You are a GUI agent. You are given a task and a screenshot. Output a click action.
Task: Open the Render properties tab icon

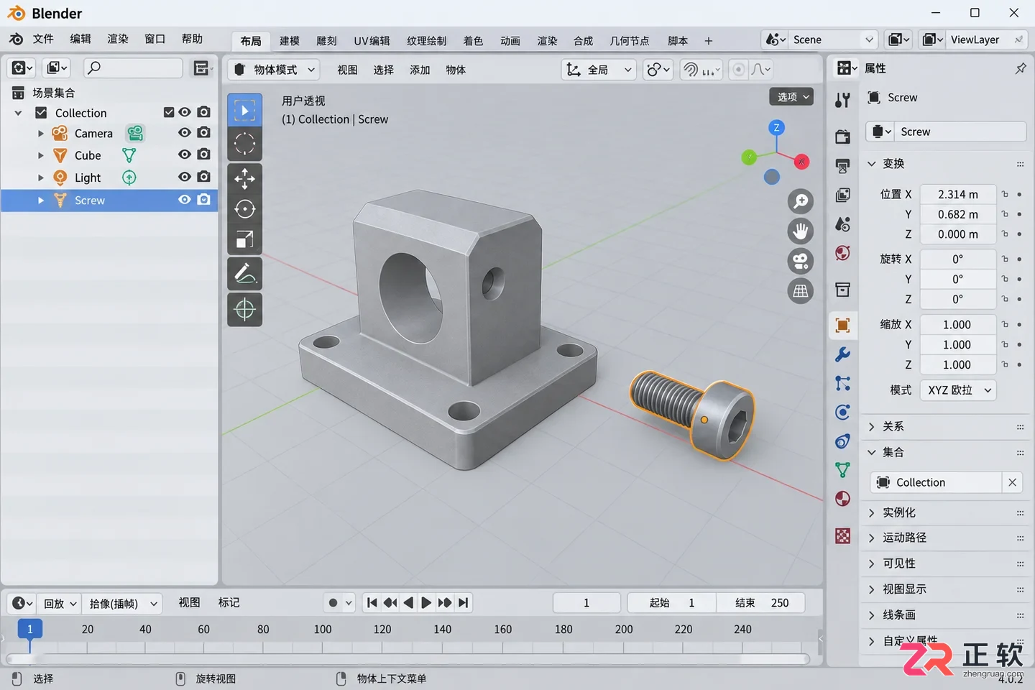click(x=843, y=137)
